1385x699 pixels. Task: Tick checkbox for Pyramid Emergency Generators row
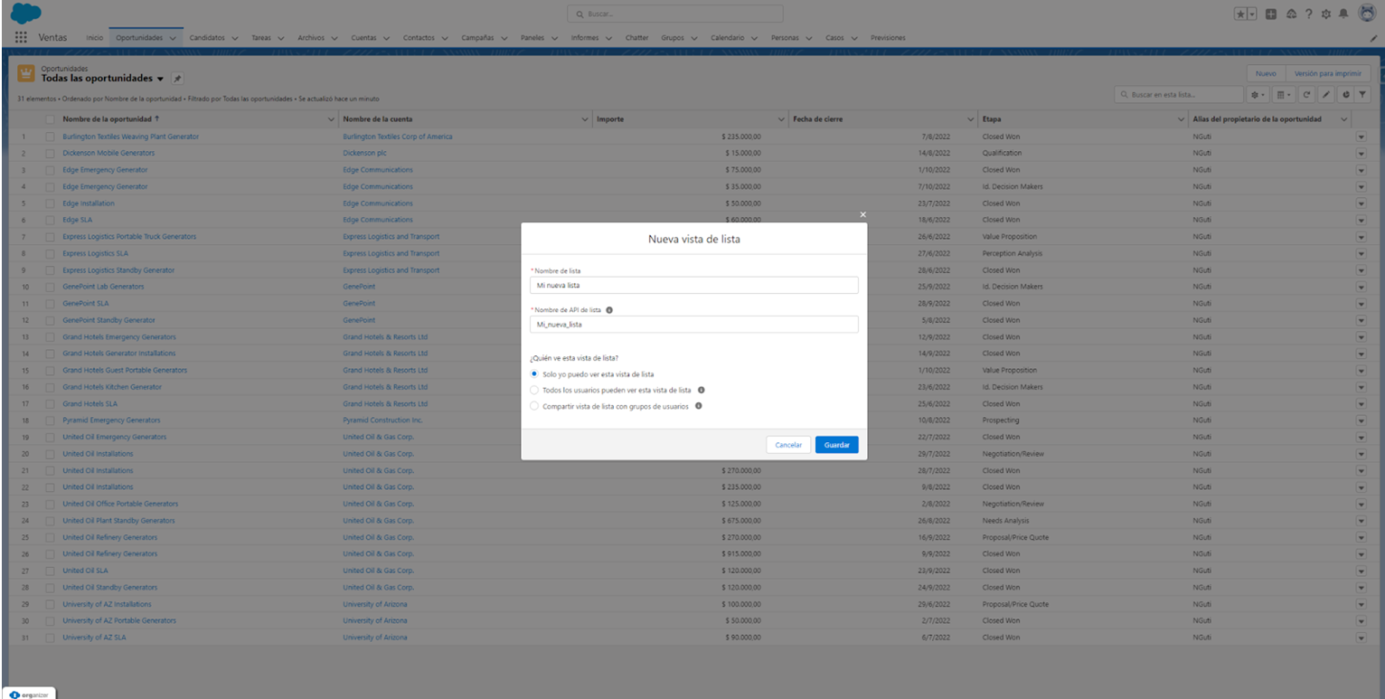[51, 420]
